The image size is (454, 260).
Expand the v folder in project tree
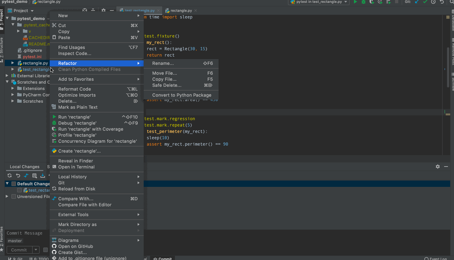click(19, 31)
